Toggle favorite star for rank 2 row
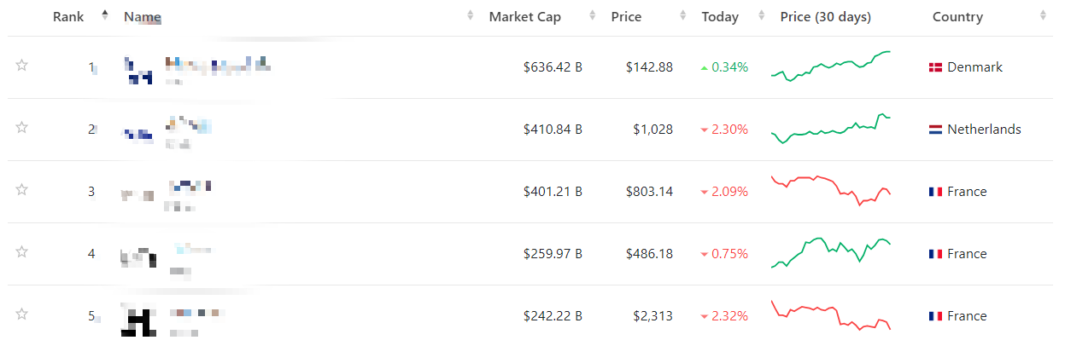This screenshot has width=1065, height=346. 22,128
